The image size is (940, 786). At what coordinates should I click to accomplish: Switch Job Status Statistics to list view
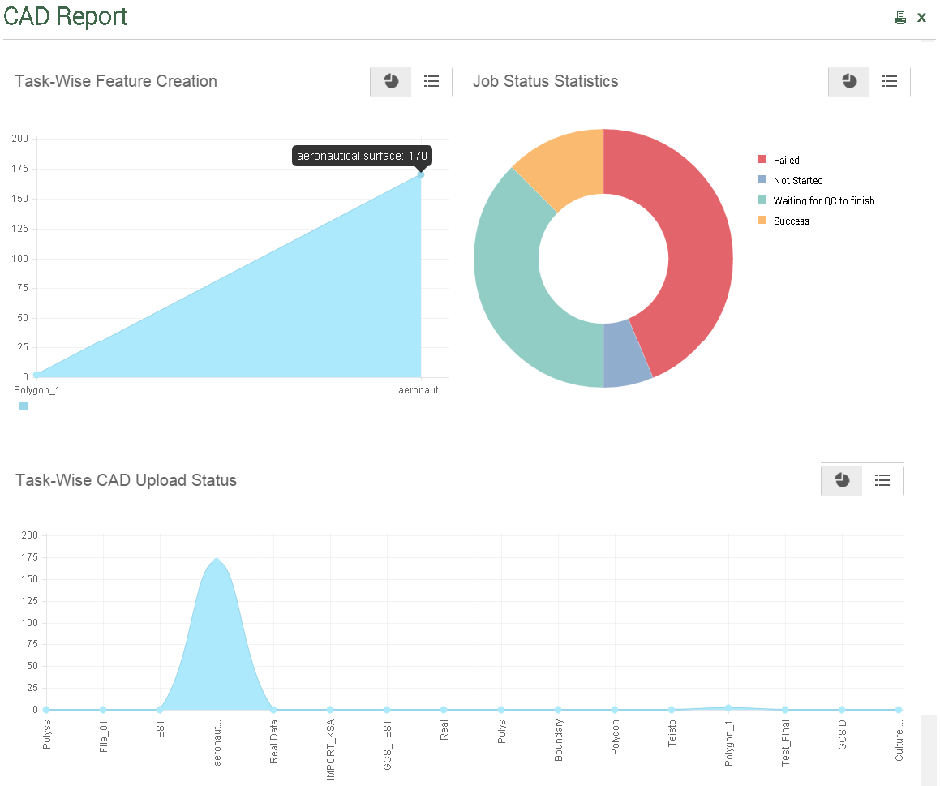(890, 82)
